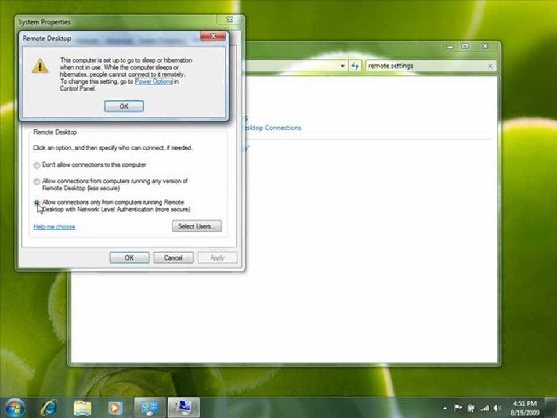557x418 pixels.
Task: Minimize the Control Panel window
Action: point(450,46)
